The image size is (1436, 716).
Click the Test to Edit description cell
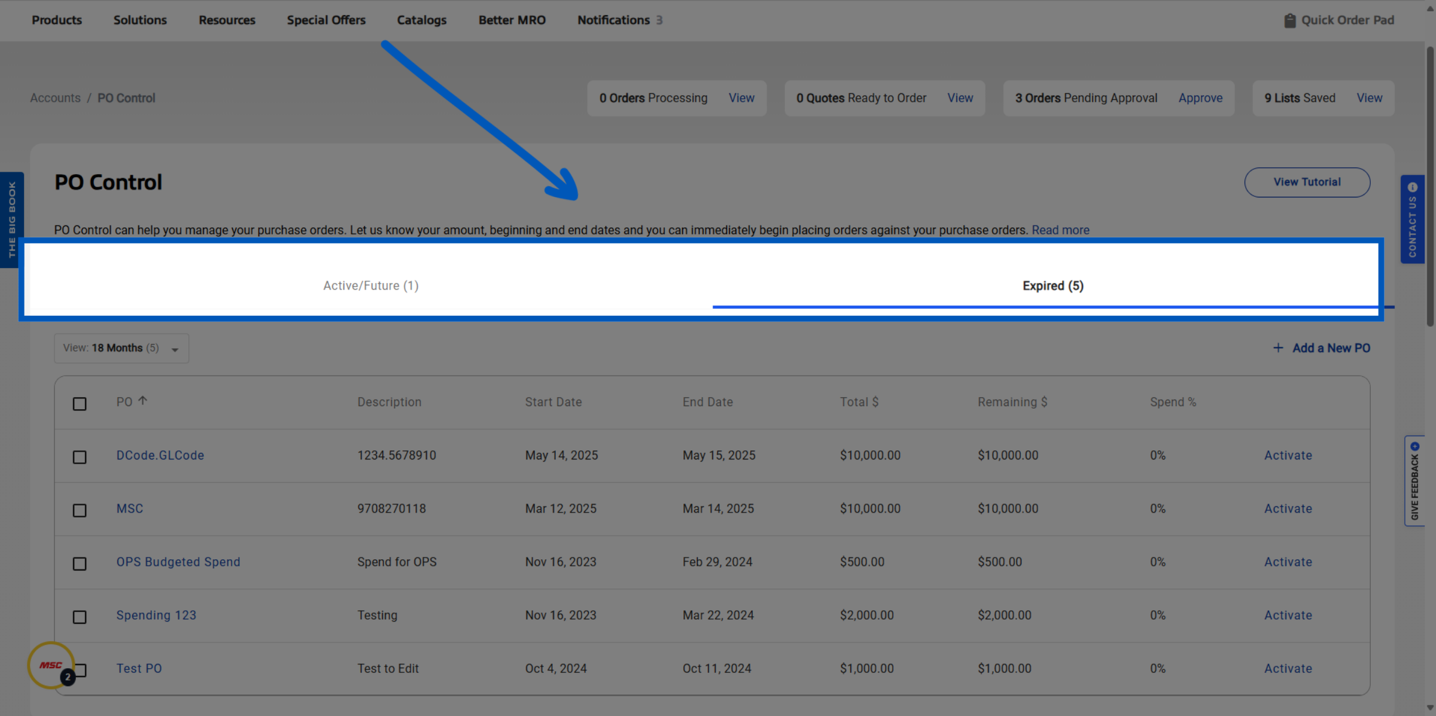(388, 668)
